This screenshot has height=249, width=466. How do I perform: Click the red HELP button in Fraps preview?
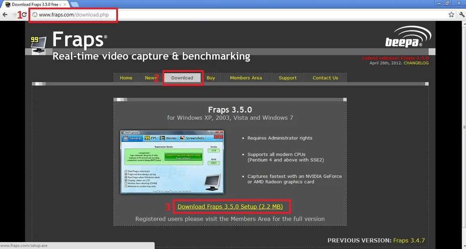(x=218, y=137)
